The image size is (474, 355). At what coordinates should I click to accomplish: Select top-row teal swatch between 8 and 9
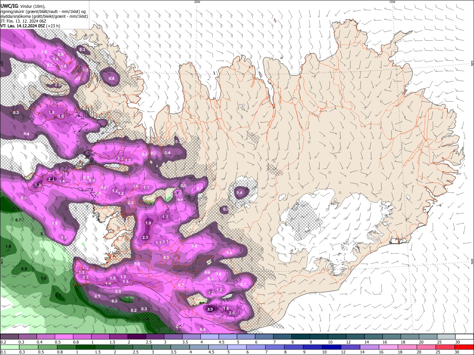(x=300, y=337)
